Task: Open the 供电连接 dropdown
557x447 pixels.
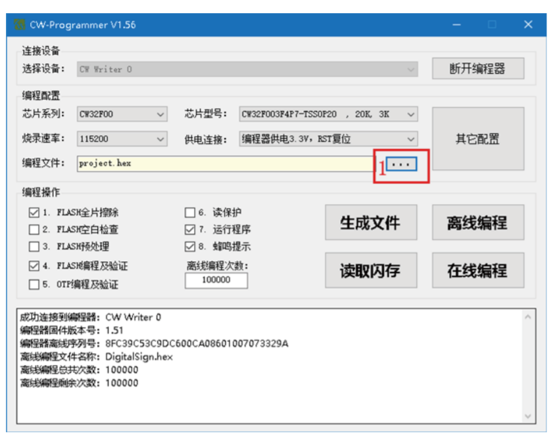Action: [x=329, y=138]
